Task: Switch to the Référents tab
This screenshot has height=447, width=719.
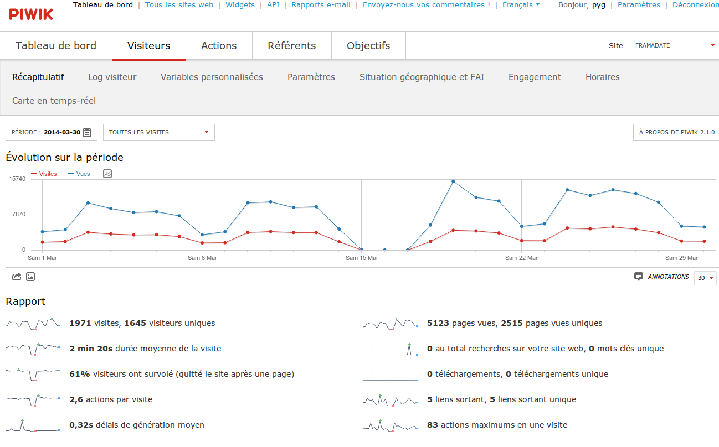Action: click(291, 46)
